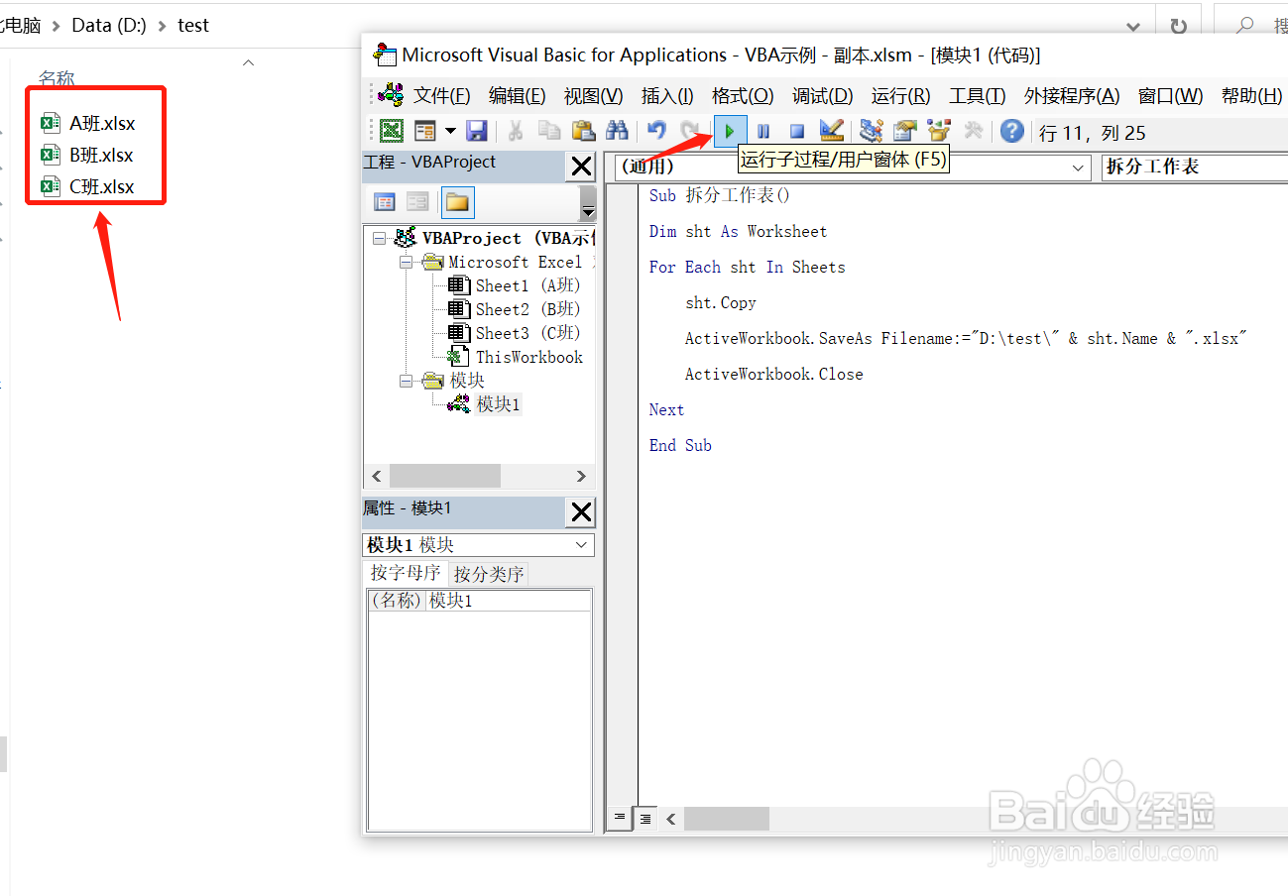This screenshot has height=896, width=1288.
Task: Switch to 按分类序 tab
Action: [488, 574]
